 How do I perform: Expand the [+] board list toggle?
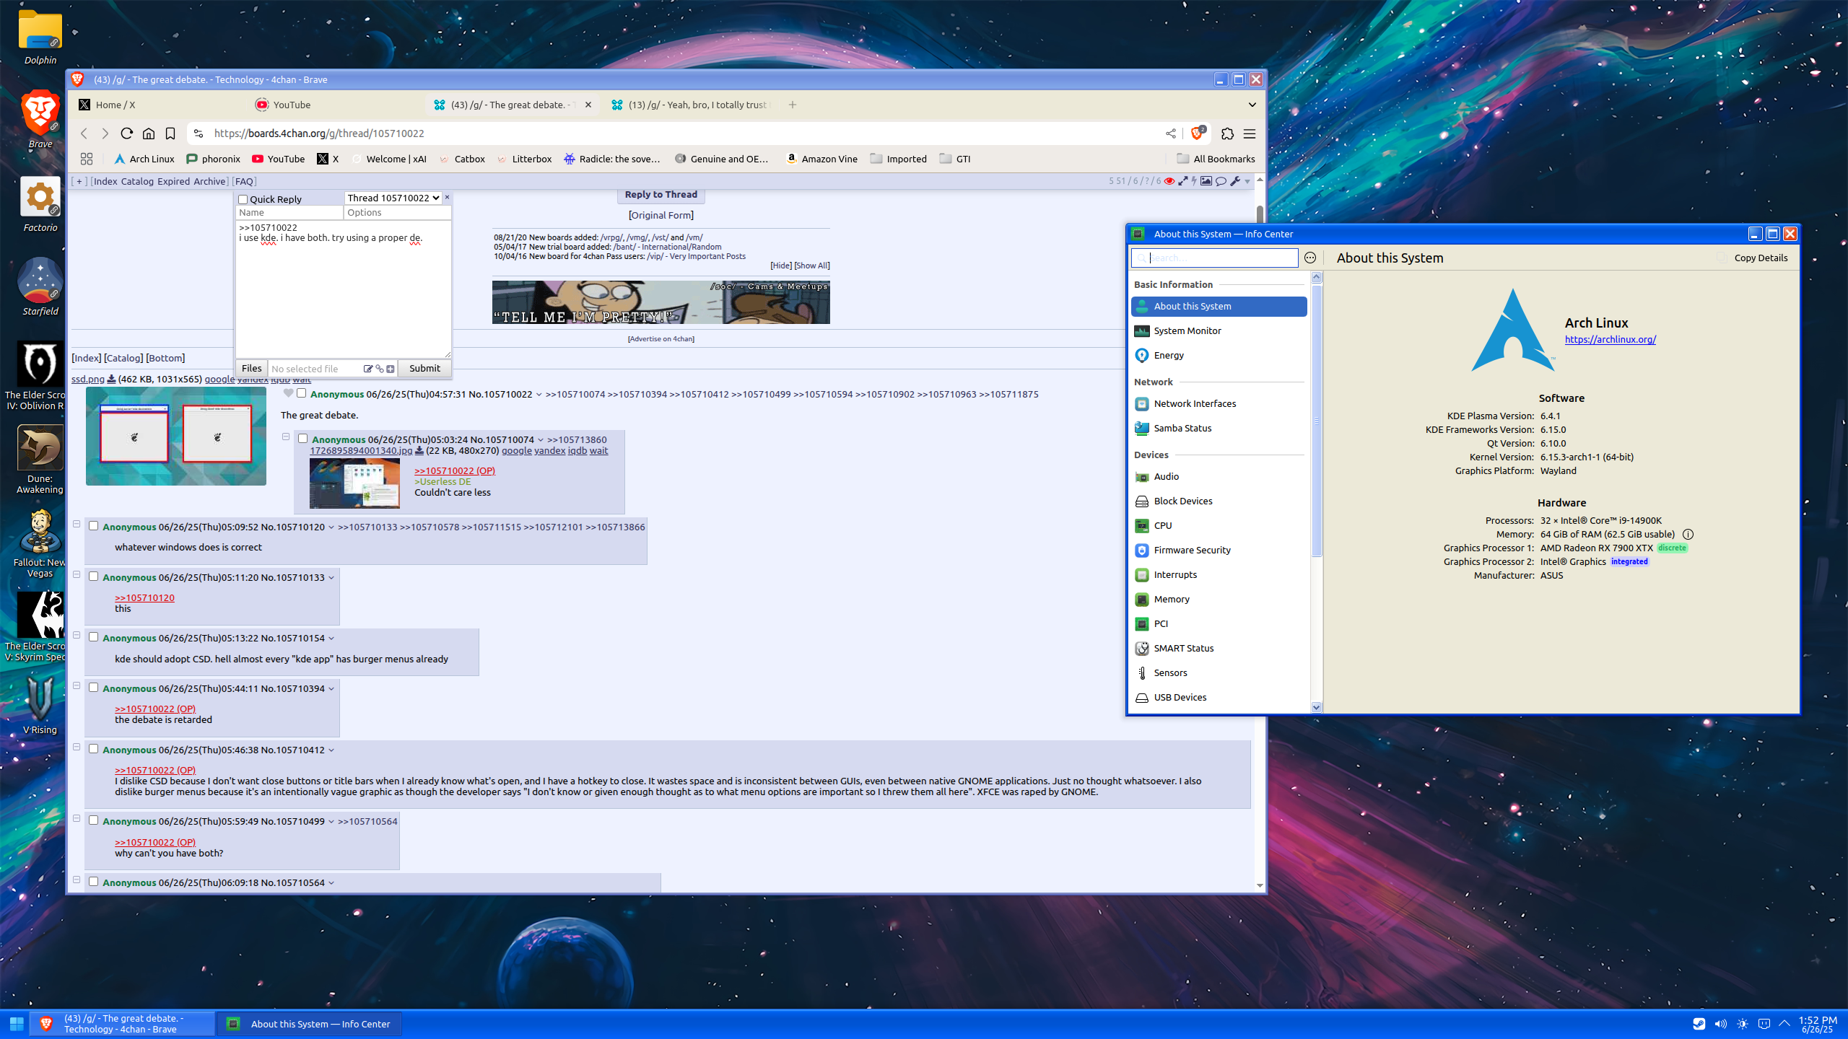tap(79, 181)
